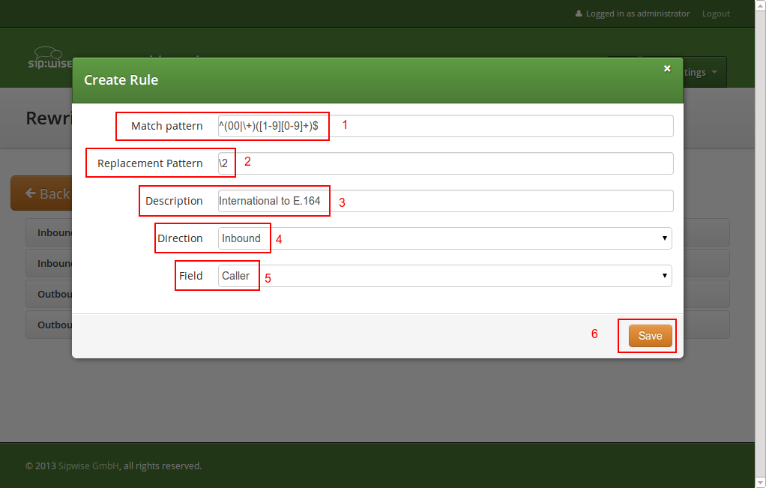Open the Direction dropdown

(444, 238)
